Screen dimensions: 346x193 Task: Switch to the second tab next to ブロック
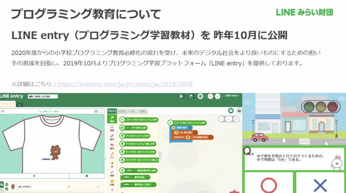(122, 111)
